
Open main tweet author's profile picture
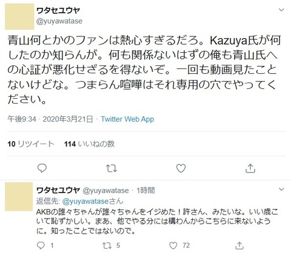point(19,16)
